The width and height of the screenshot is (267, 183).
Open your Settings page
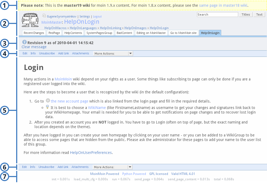pos(84,16)
